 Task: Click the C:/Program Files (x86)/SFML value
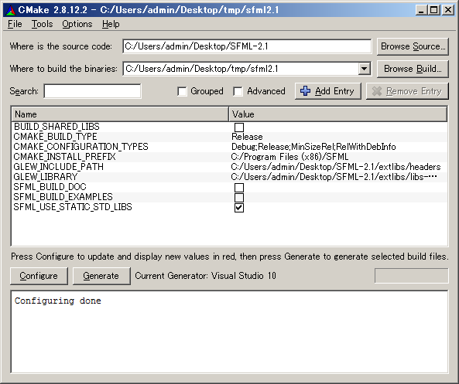pyautogui.click(x=289, y=157)
